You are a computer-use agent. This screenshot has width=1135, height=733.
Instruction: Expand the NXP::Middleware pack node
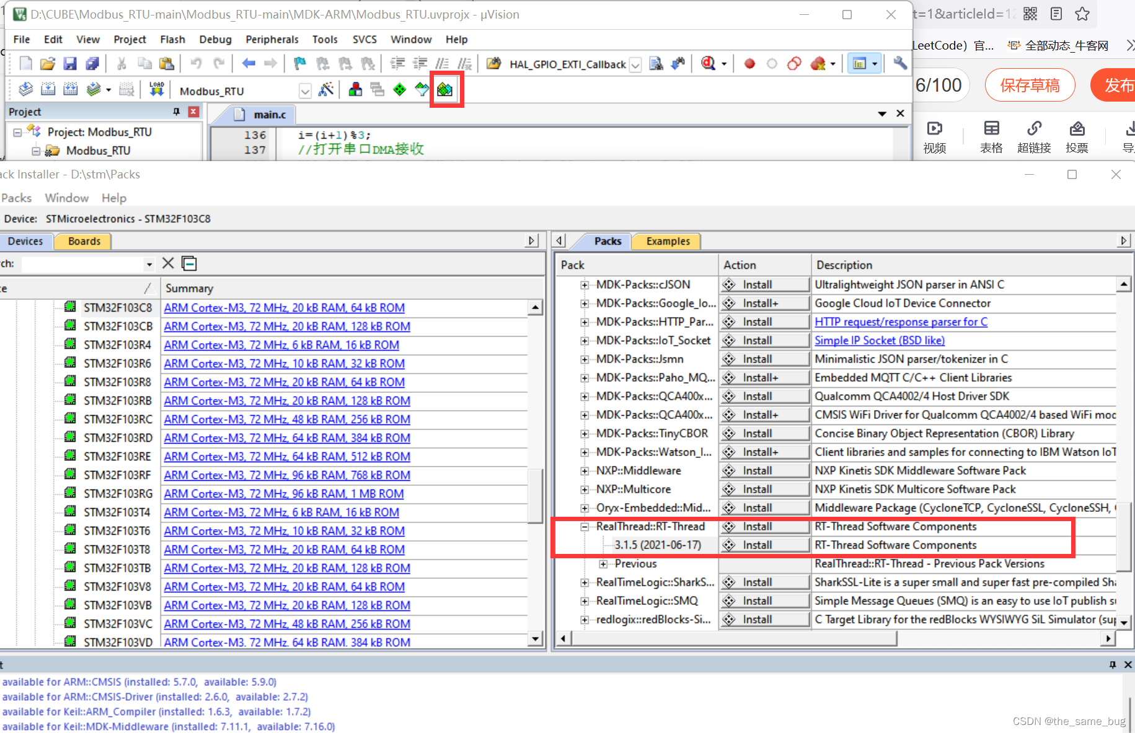coord(585,471)
